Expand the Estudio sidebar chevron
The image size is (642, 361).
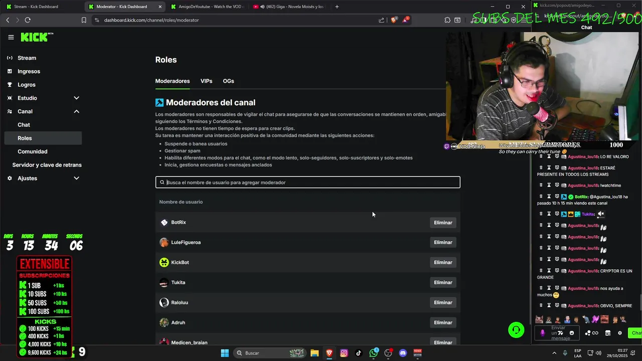[76, 98]
